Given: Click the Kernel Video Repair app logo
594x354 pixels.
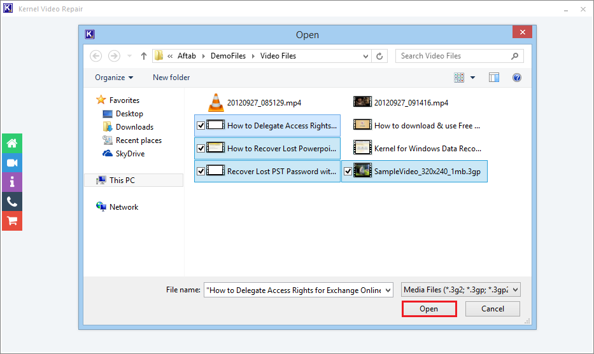Looking at the screenshot, I should 8,8.
